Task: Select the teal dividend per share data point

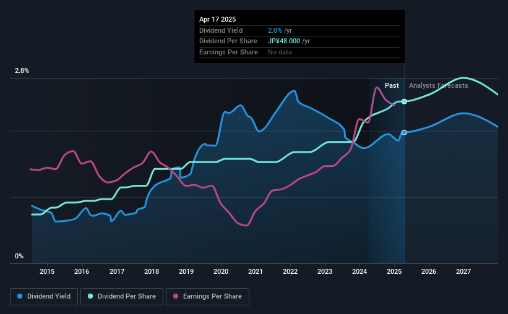Action: [x=404, y=101]
